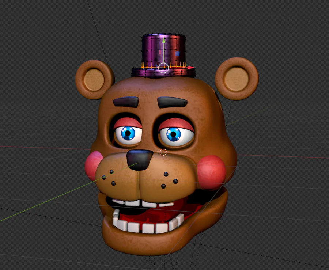Click the small red plane handle on the hat gizmo
The image size is (329, 270).
tap(160, 52)
